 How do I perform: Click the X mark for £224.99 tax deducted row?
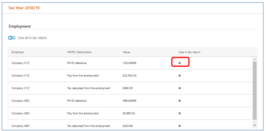pos(180,126)
